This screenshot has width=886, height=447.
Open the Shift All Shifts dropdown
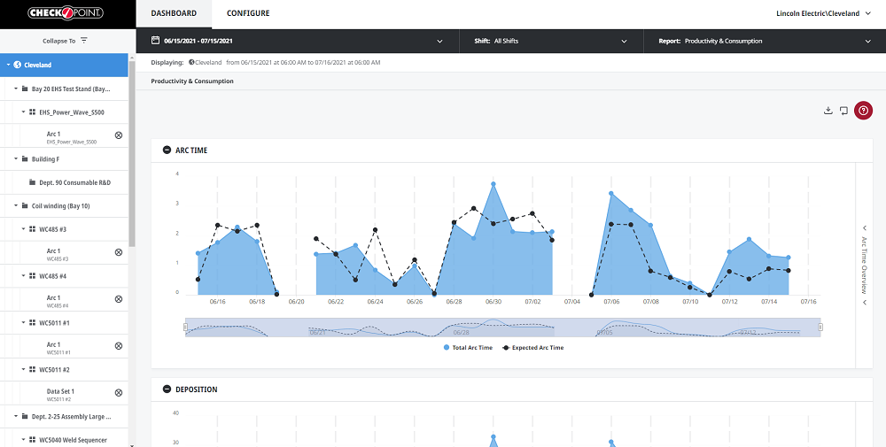(624, 42)
